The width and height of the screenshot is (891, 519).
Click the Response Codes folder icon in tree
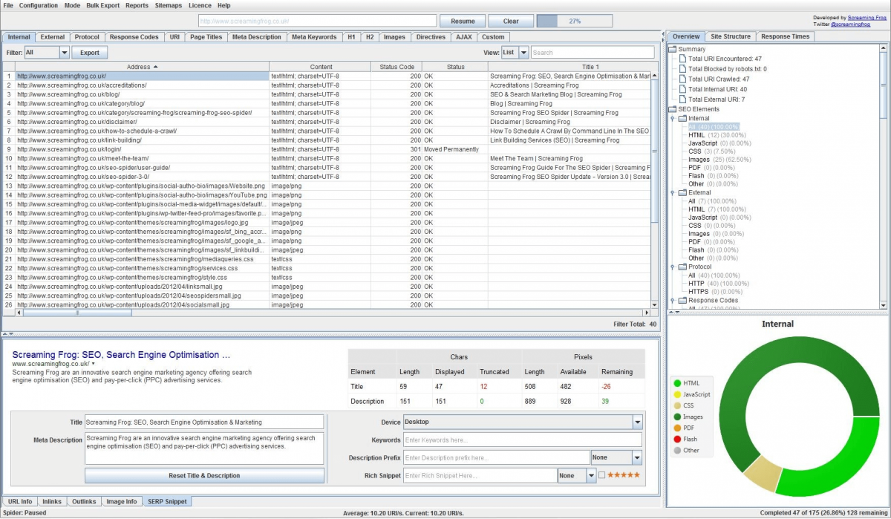[x=682, y=301]
